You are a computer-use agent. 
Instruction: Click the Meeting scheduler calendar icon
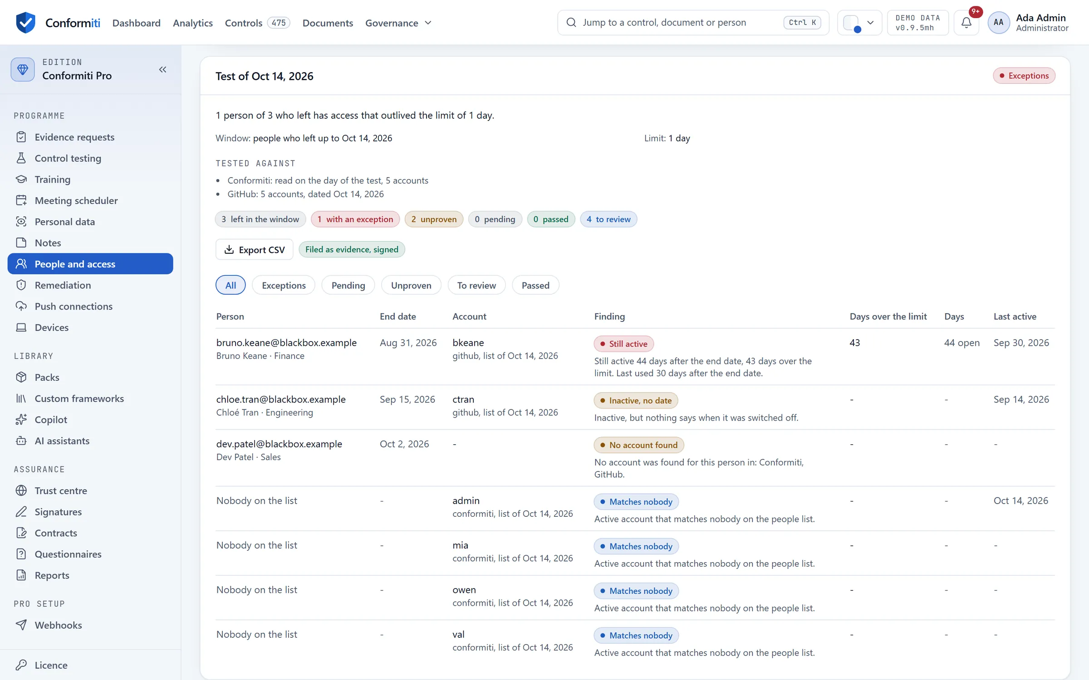tap(21, 200)
